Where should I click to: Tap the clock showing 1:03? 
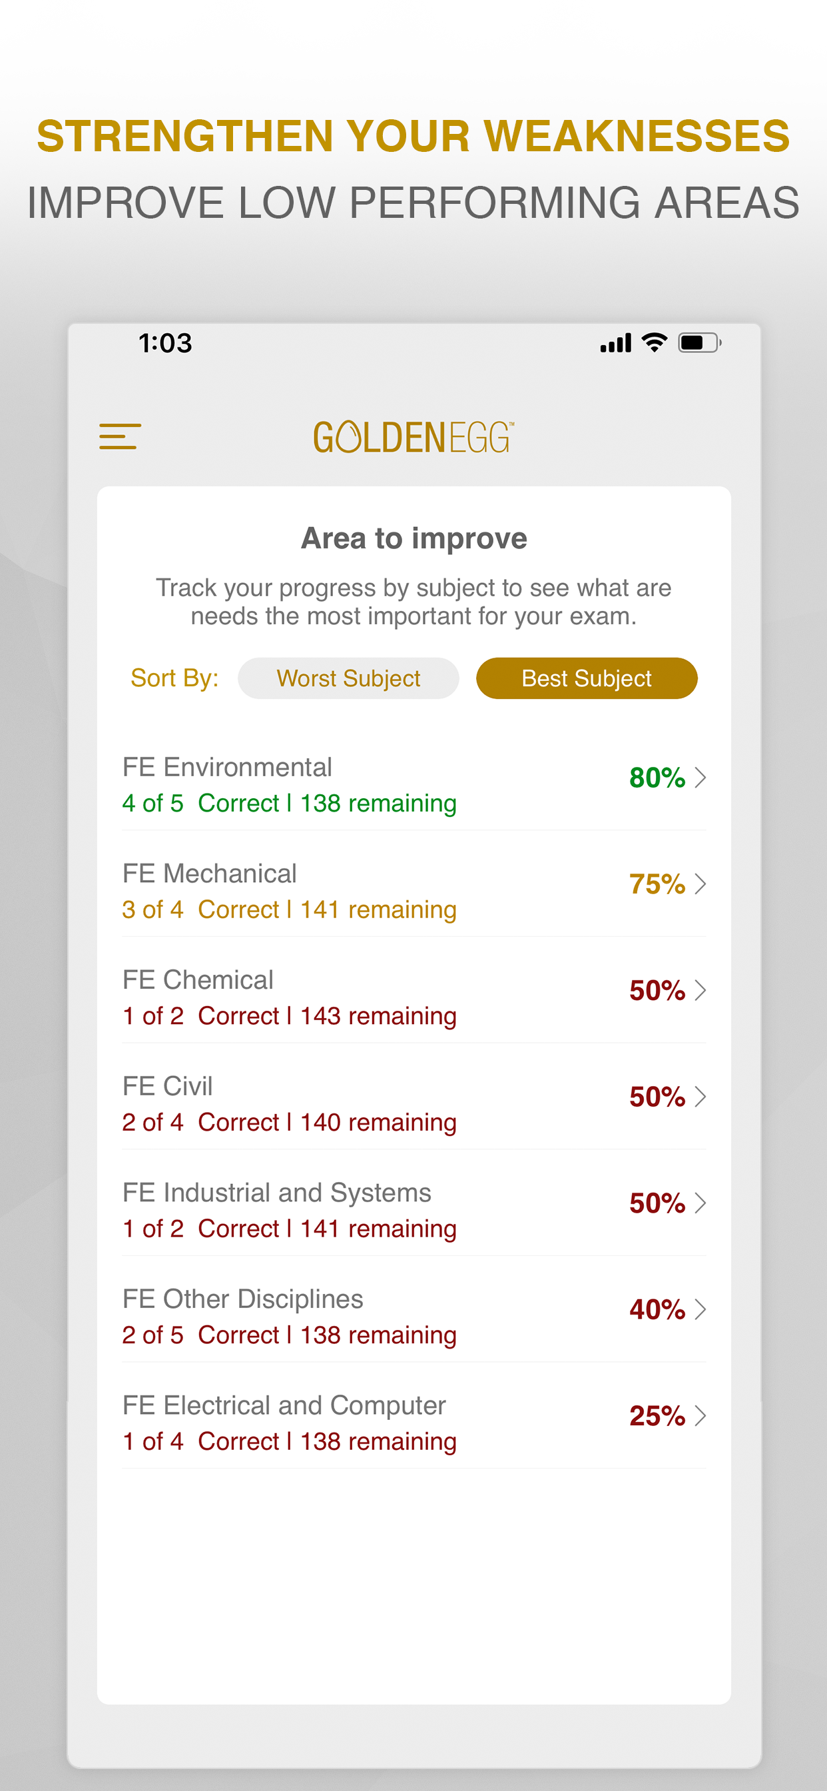click(x=164, y=342)
